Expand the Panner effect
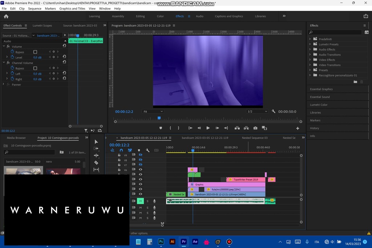372x248 pixels. point(3,84)
